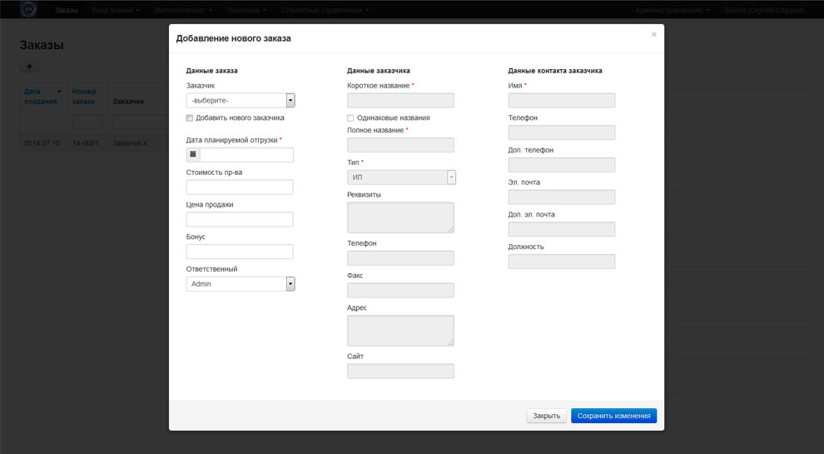824x454 pixels.
Task: Click the site logo in the navbar
Action: point(28,10)
